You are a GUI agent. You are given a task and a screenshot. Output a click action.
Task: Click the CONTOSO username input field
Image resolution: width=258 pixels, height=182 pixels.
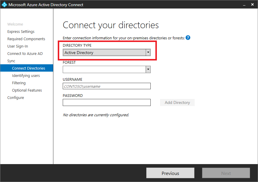click(106, 86)
